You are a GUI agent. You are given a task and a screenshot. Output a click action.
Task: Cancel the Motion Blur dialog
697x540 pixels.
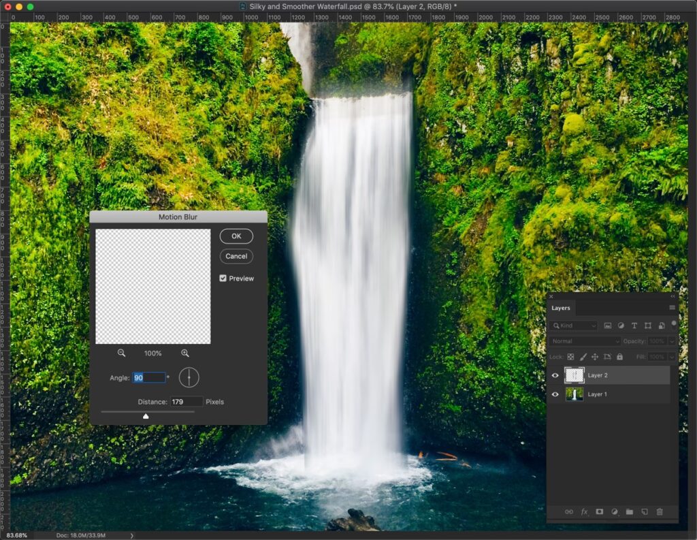point(236,256)
